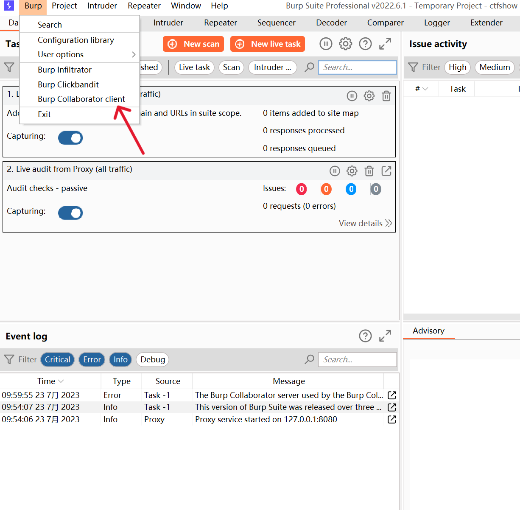Open details of the Burp version info event

click(392, 407)
